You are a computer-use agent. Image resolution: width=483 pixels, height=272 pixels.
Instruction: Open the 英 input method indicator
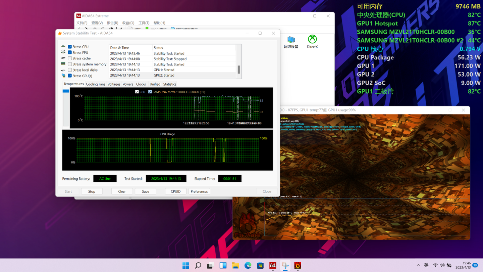pyautogui.click(x=426, y=265)
